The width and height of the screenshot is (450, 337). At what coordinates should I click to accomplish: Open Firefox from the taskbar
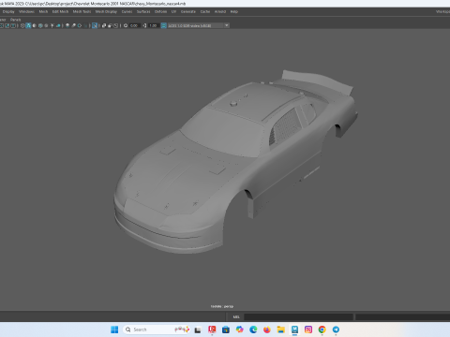pyautogui.click(x=267, y=330)
